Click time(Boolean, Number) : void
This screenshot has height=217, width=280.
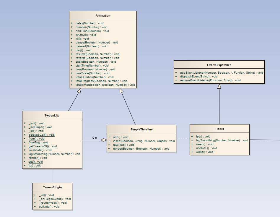(95, 69)
